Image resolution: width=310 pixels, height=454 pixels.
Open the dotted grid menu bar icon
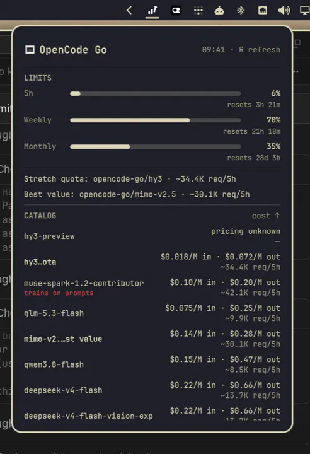point(198,11)
